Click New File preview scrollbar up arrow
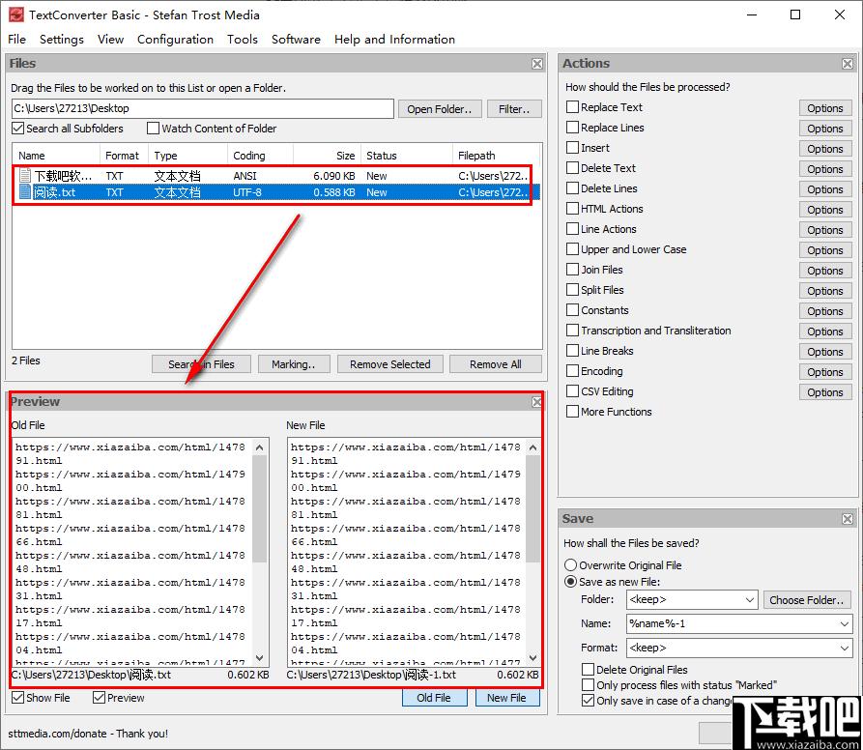Screen dimensions: 863x750 532,447
